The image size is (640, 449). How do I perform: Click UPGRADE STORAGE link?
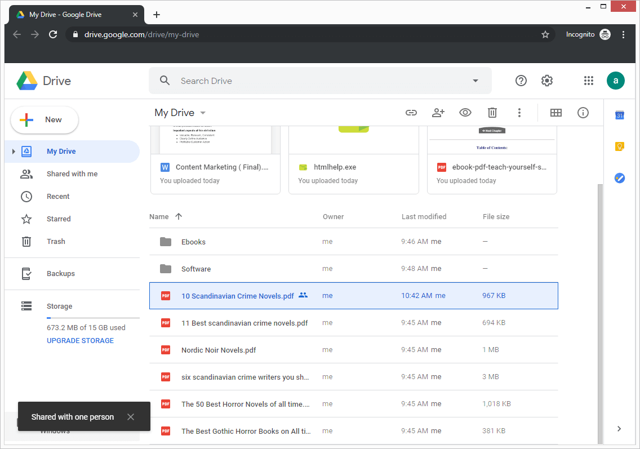80,340
